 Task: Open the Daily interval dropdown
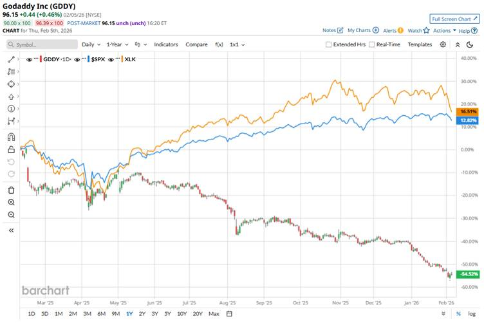tap(91, 44)
